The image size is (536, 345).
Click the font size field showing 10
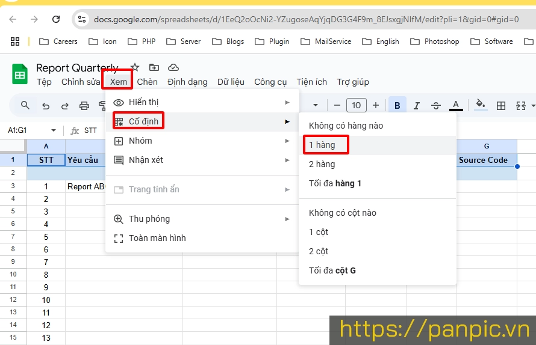(356, 105)
